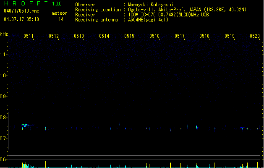Click the date stamp 04.07.17 05:10

click(x=21, y=19)
